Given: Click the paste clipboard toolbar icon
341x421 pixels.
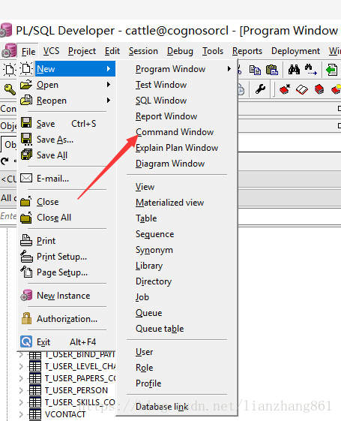Looking at the screenshot, I should 272,70.
